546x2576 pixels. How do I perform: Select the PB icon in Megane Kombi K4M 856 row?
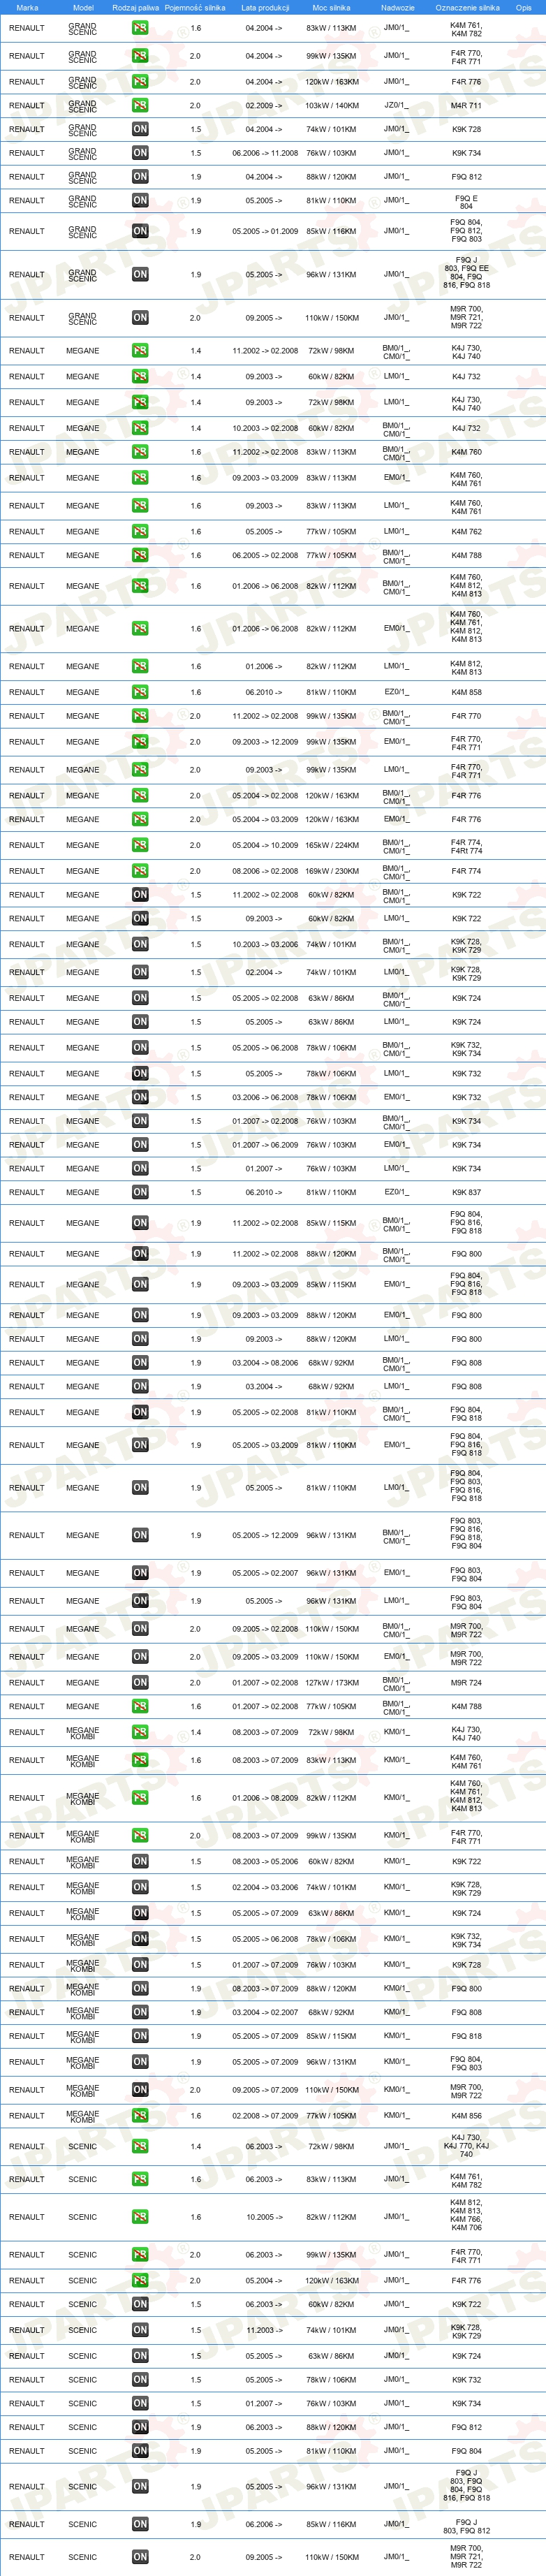coord(140,2115)
